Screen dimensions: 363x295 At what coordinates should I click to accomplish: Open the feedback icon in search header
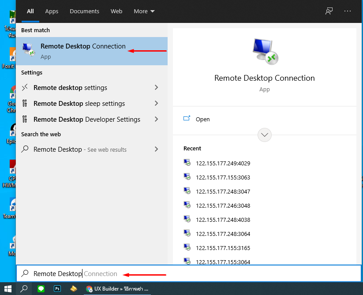[x=329, y=11]
